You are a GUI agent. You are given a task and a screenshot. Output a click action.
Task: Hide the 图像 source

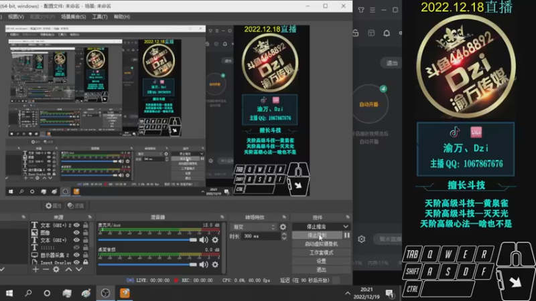[x=76, y=233]
